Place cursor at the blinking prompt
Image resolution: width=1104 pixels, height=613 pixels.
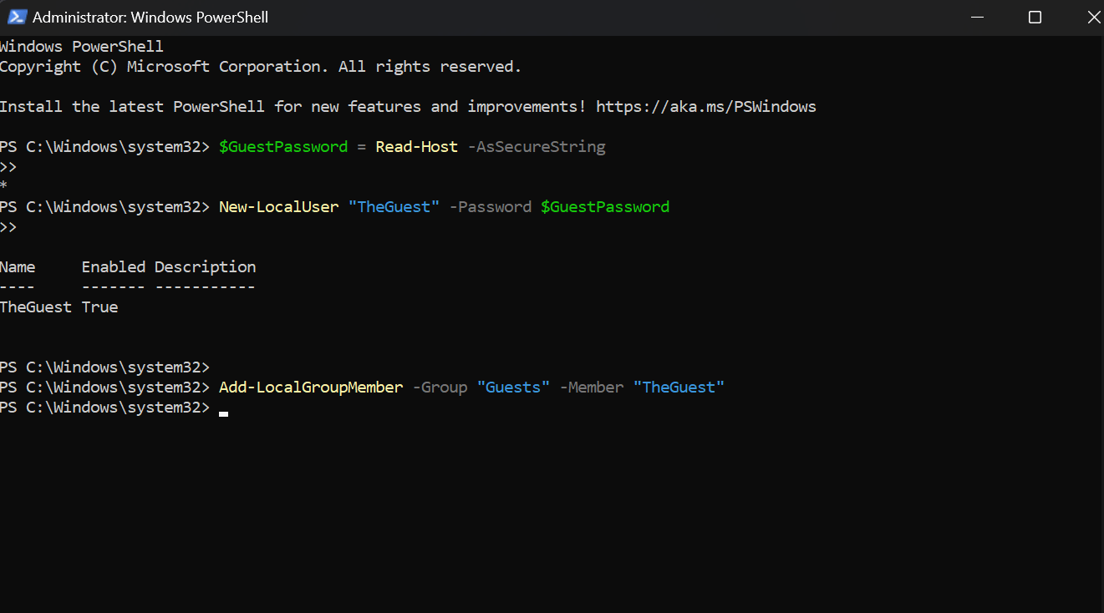point(222,412)
